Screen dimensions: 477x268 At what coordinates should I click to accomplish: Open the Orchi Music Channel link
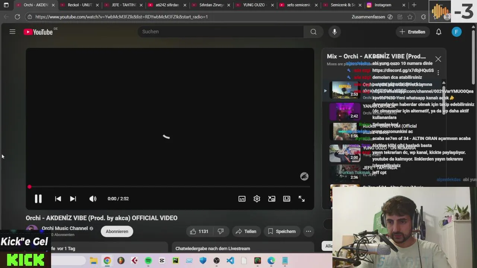tap(65, 229)
